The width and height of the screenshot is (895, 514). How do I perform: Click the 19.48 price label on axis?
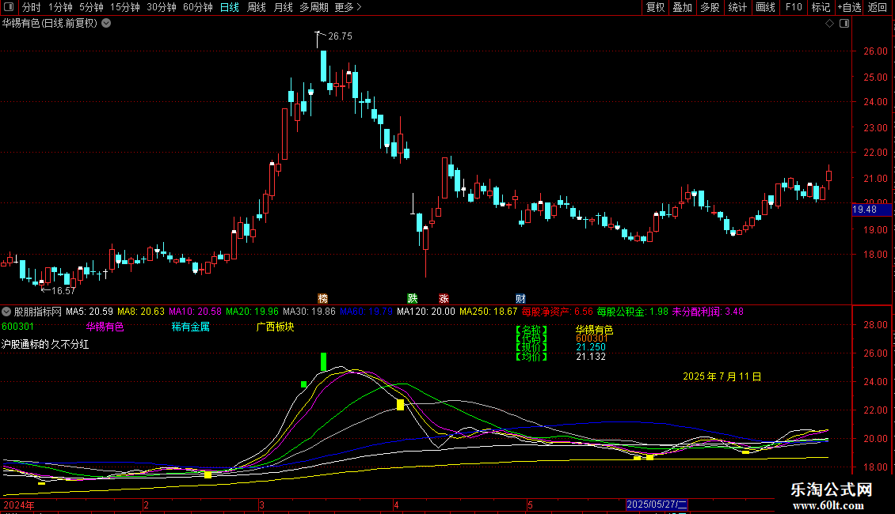pos(864,210)
